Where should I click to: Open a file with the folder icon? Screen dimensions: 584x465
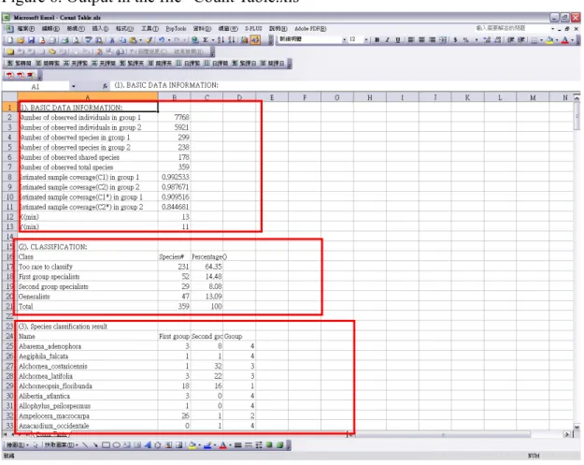(x=21, y=40)
